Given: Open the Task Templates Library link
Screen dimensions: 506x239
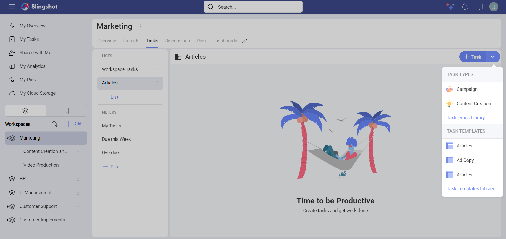Looking at the screenshot, I should 470,189.
